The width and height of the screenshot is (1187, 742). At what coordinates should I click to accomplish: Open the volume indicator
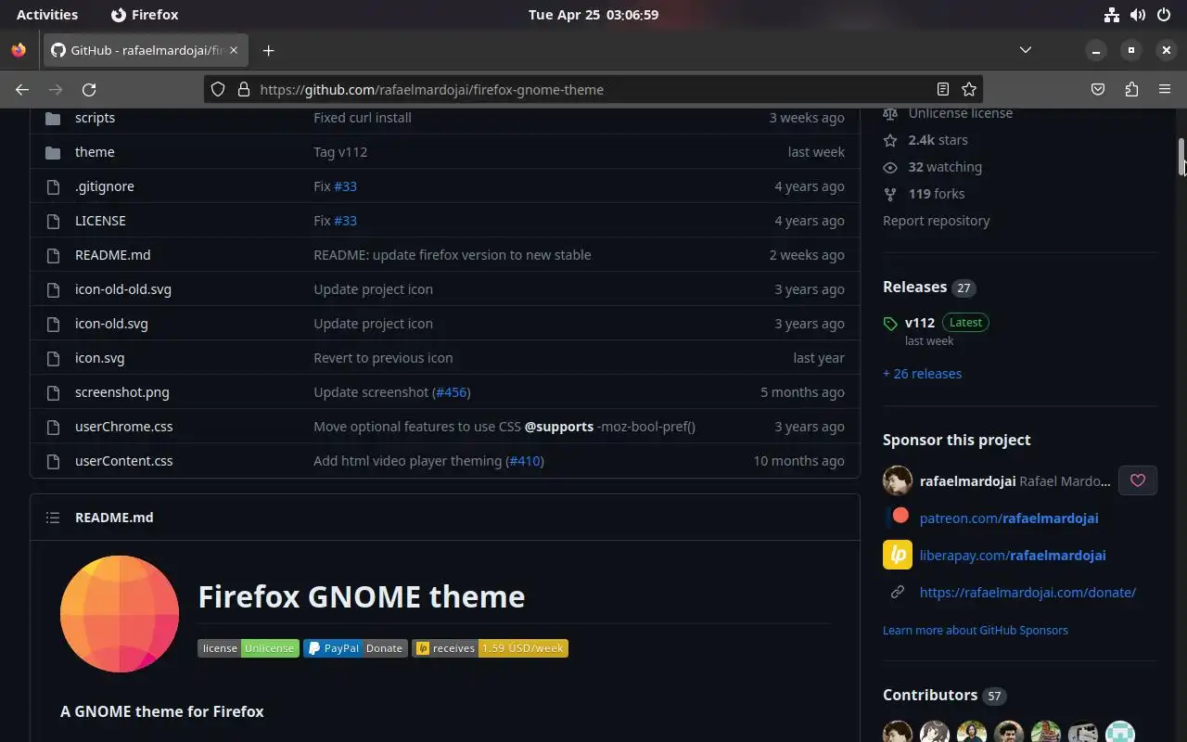tap(1138, 15)
